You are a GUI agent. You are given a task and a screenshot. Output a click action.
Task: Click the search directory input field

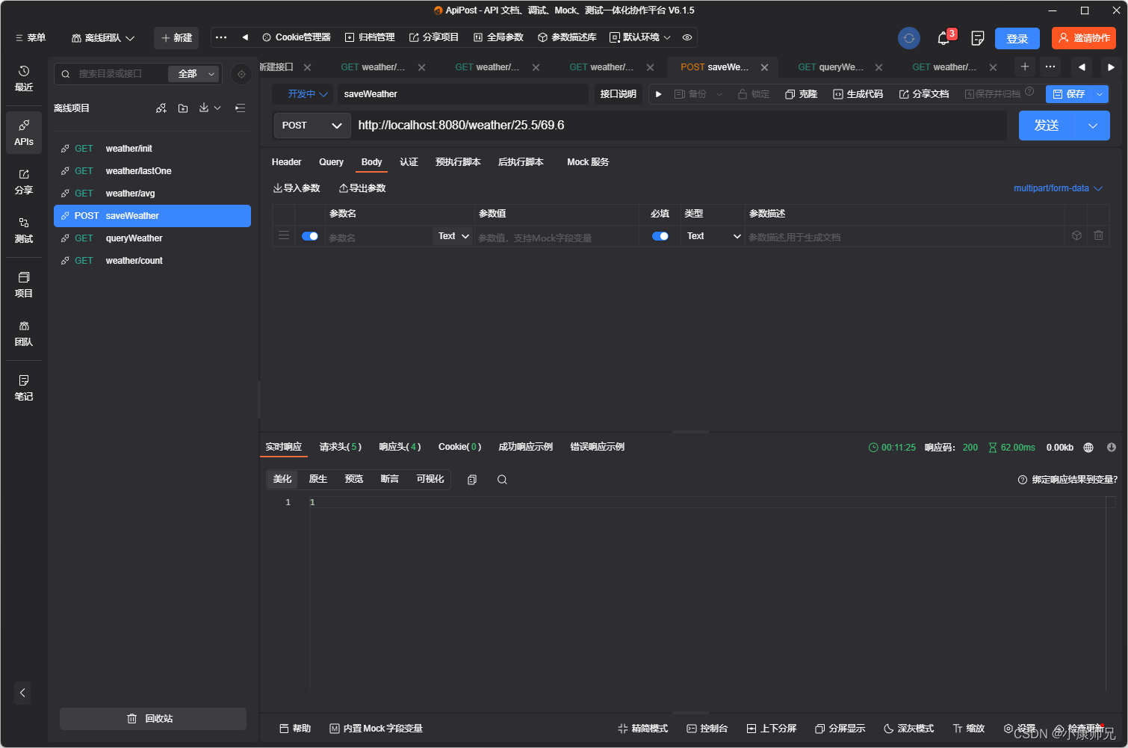(120, 74)
